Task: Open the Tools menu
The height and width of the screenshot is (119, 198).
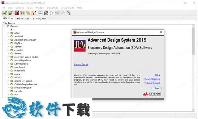Action: coord(30,8)
